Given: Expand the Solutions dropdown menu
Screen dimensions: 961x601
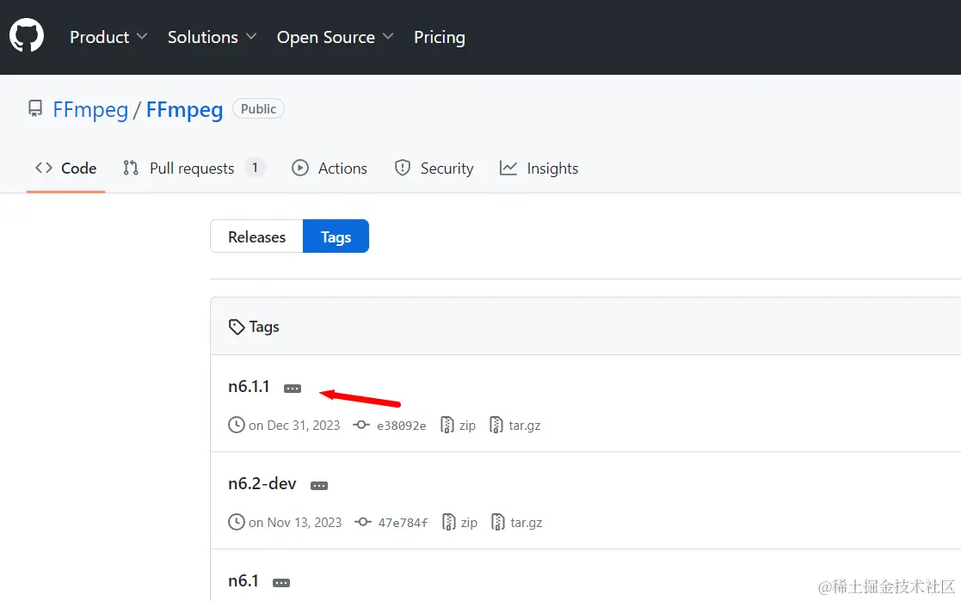Looking at the screenshot, I should click(212, 37).
